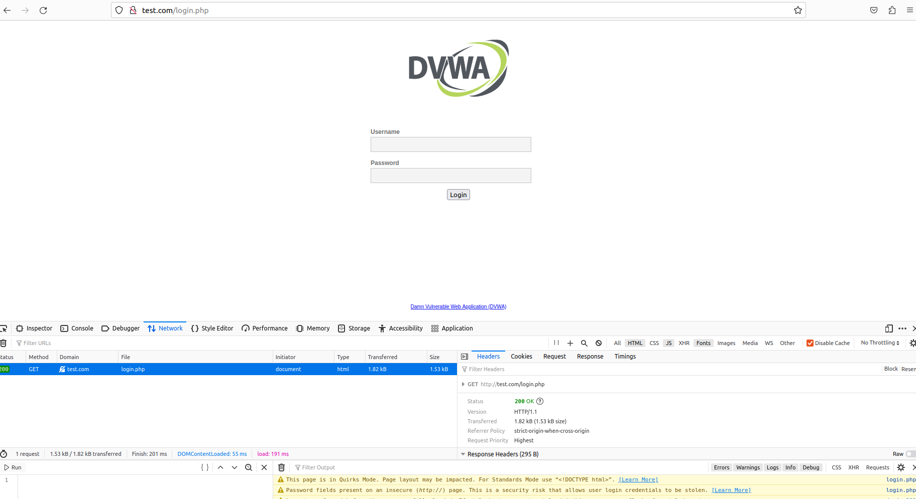Go back using the browser back arrow
Screen dimensions: 916x499
pos(7,10)
